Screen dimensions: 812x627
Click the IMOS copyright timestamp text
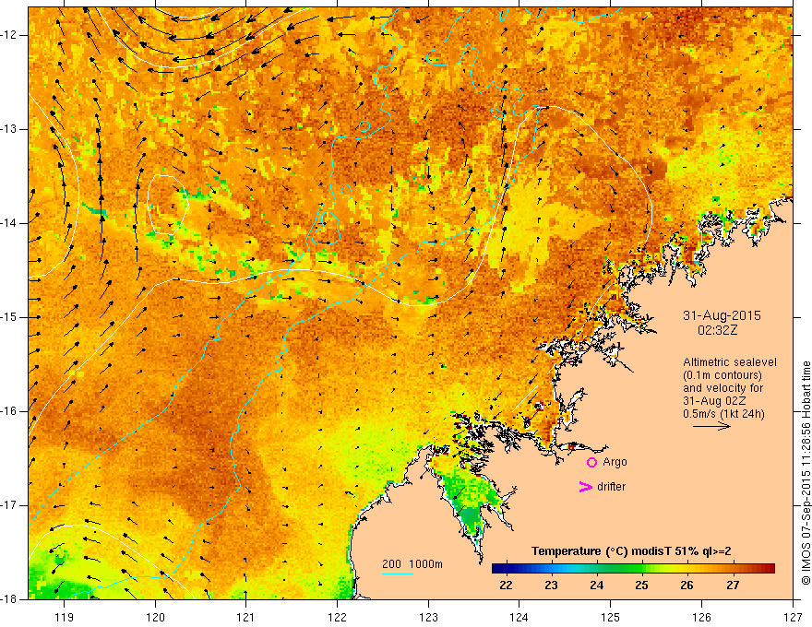(x=806, y=473)
